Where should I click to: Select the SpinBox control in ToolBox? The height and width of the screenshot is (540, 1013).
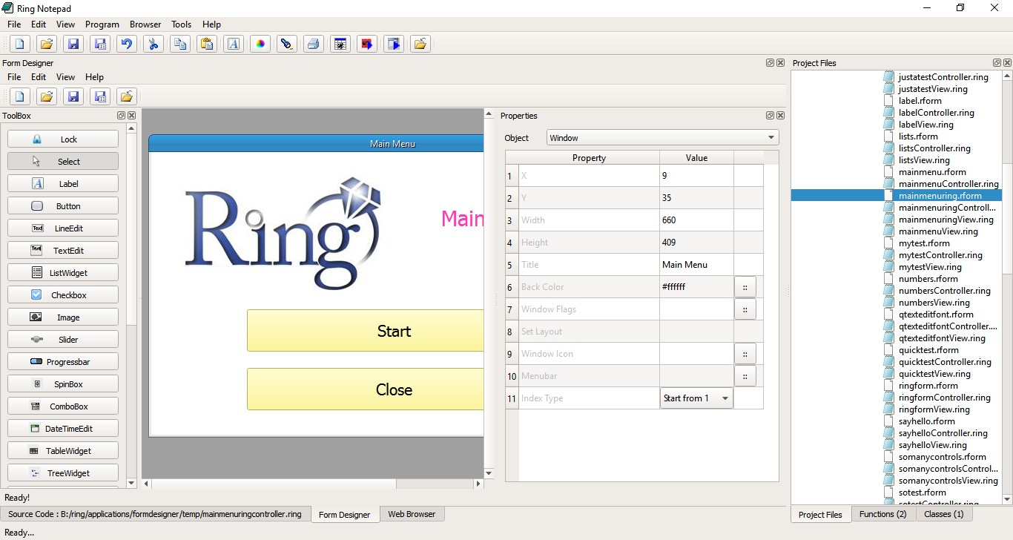pos(63,383)
